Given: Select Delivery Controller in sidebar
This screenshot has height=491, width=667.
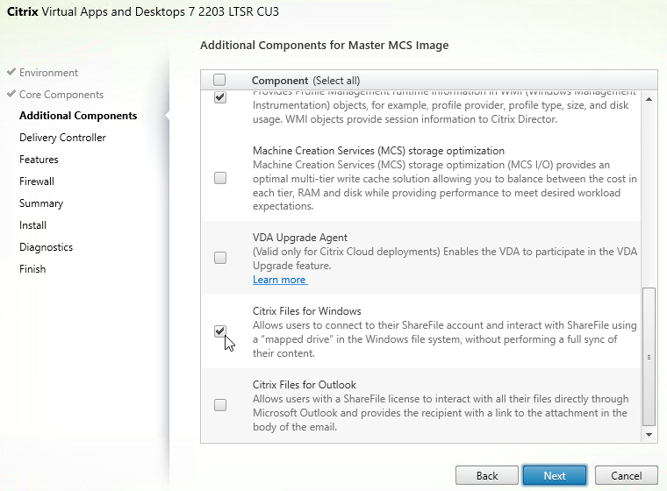Looking at the screenshot, I should pyautogui.click(x=62, y=138).
